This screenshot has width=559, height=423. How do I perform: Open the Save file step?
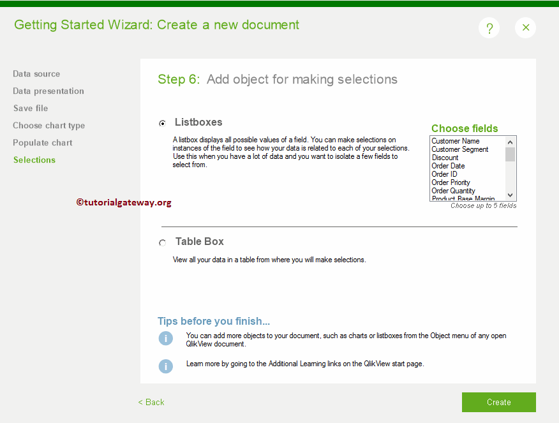pos(30,108)
